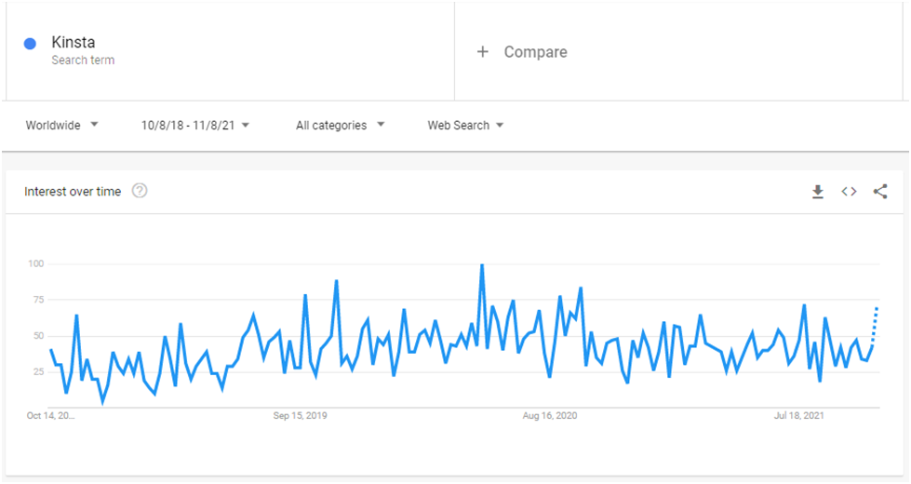Image resolution: width=911 pixels, height=484 pixels.
Task: Click the Jul 18, 2021 axis label
Action: [798, 415]
